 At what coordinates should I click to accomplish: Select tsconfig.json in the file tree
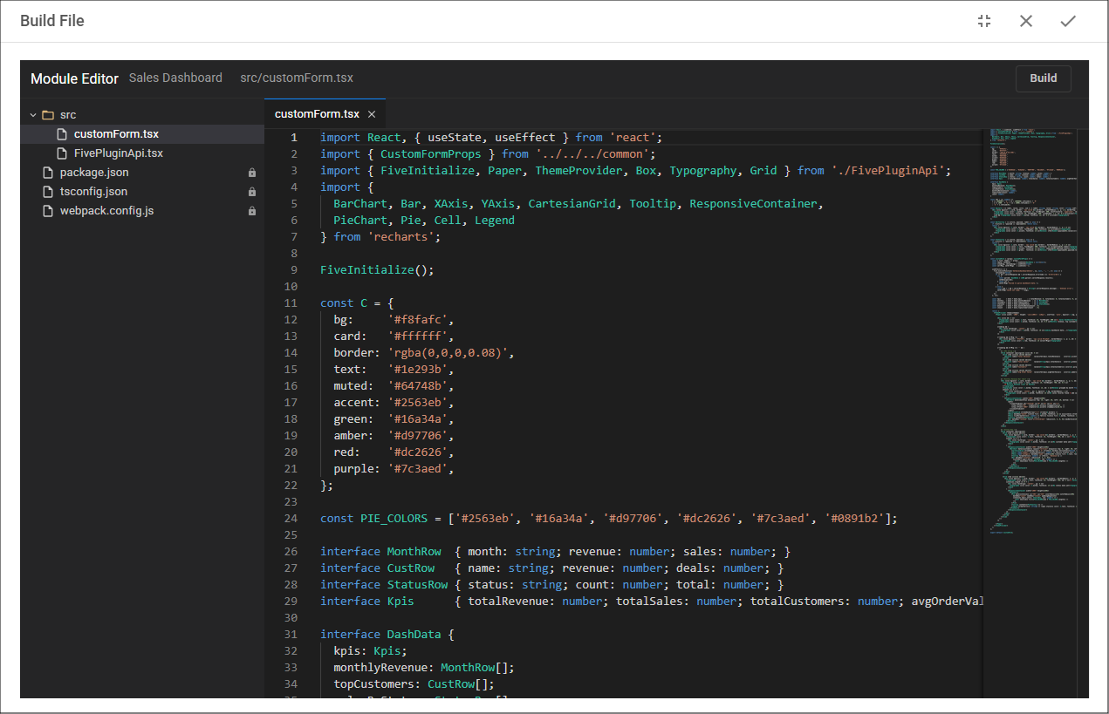tap(142, 192)
